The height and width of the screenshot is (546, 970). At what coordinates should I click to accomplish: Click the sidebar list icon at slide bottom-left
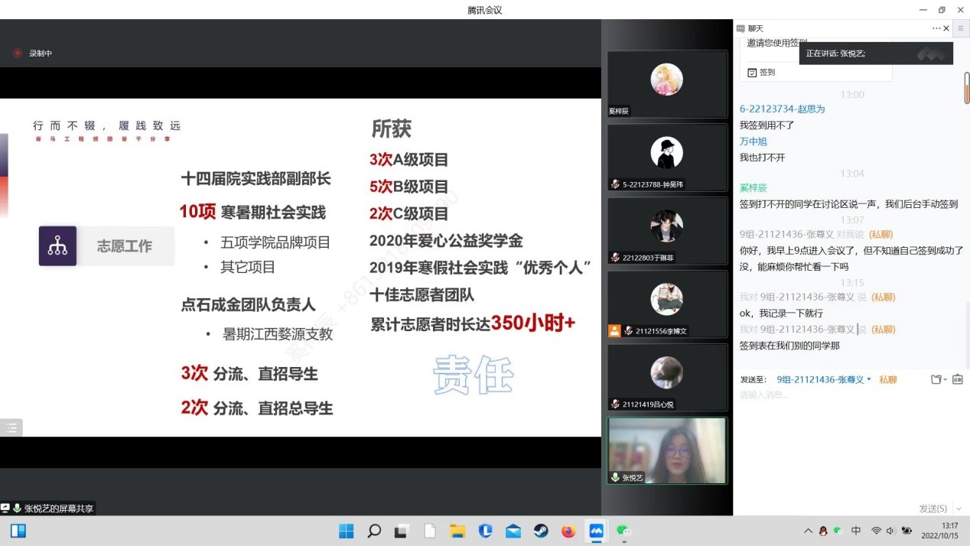click(11, 428)
